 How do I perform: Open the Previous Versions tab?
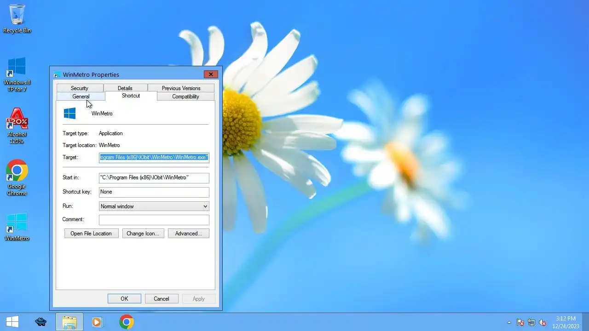point(181,88)
